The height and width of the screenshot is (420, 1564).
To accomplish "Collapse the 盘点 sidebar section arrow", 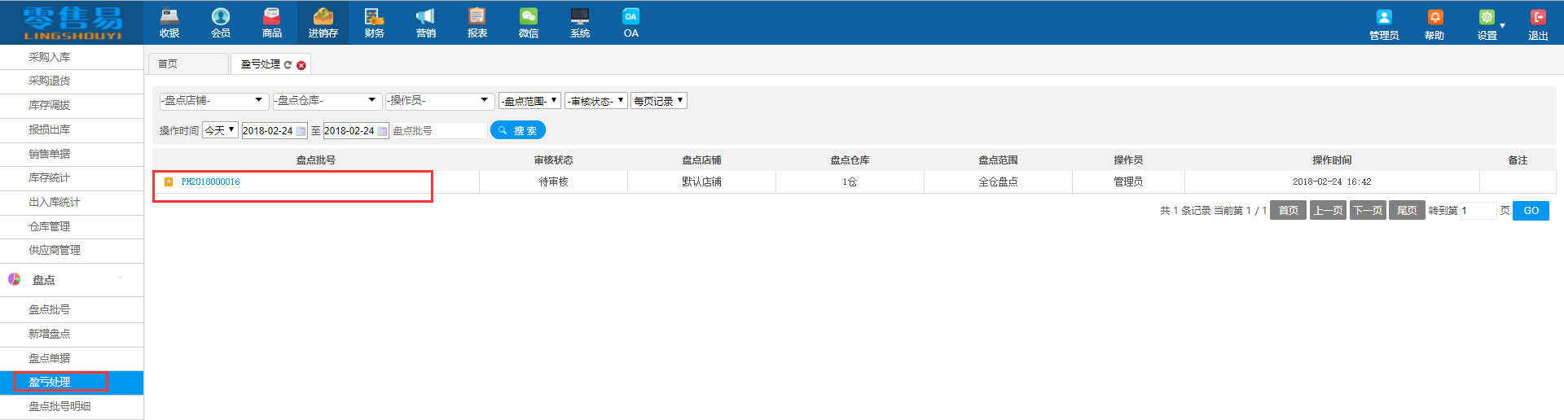I will pyautogui.click(x=121, y=278).
